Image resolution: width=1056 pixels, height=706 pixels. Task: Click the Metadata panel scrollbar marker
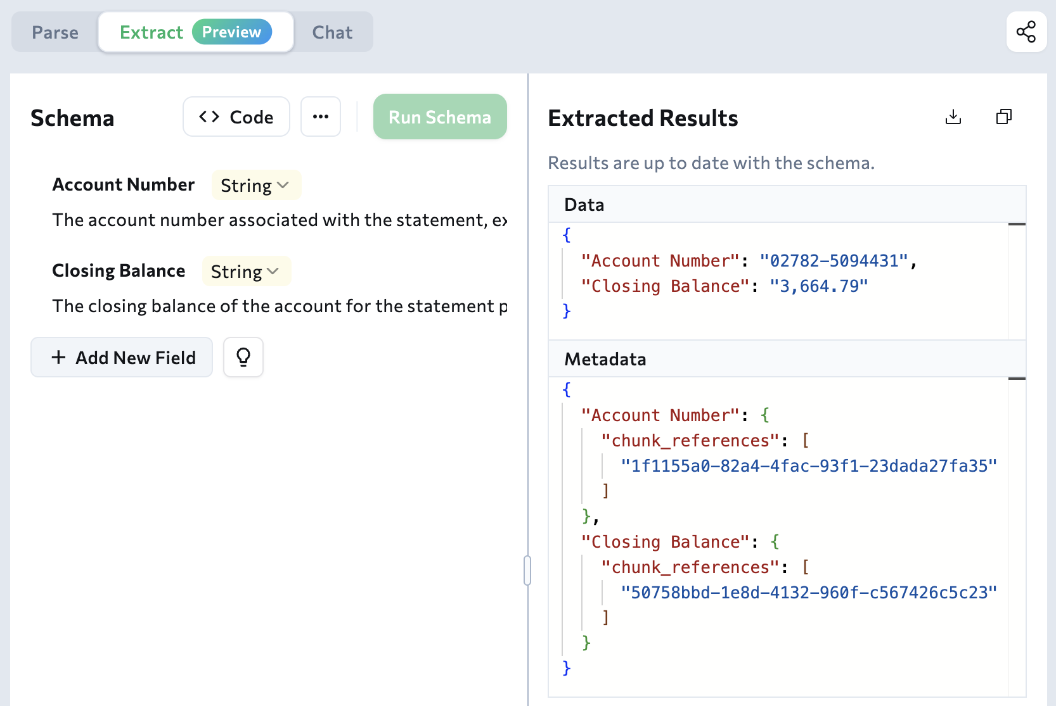(x=1017, y=379)
